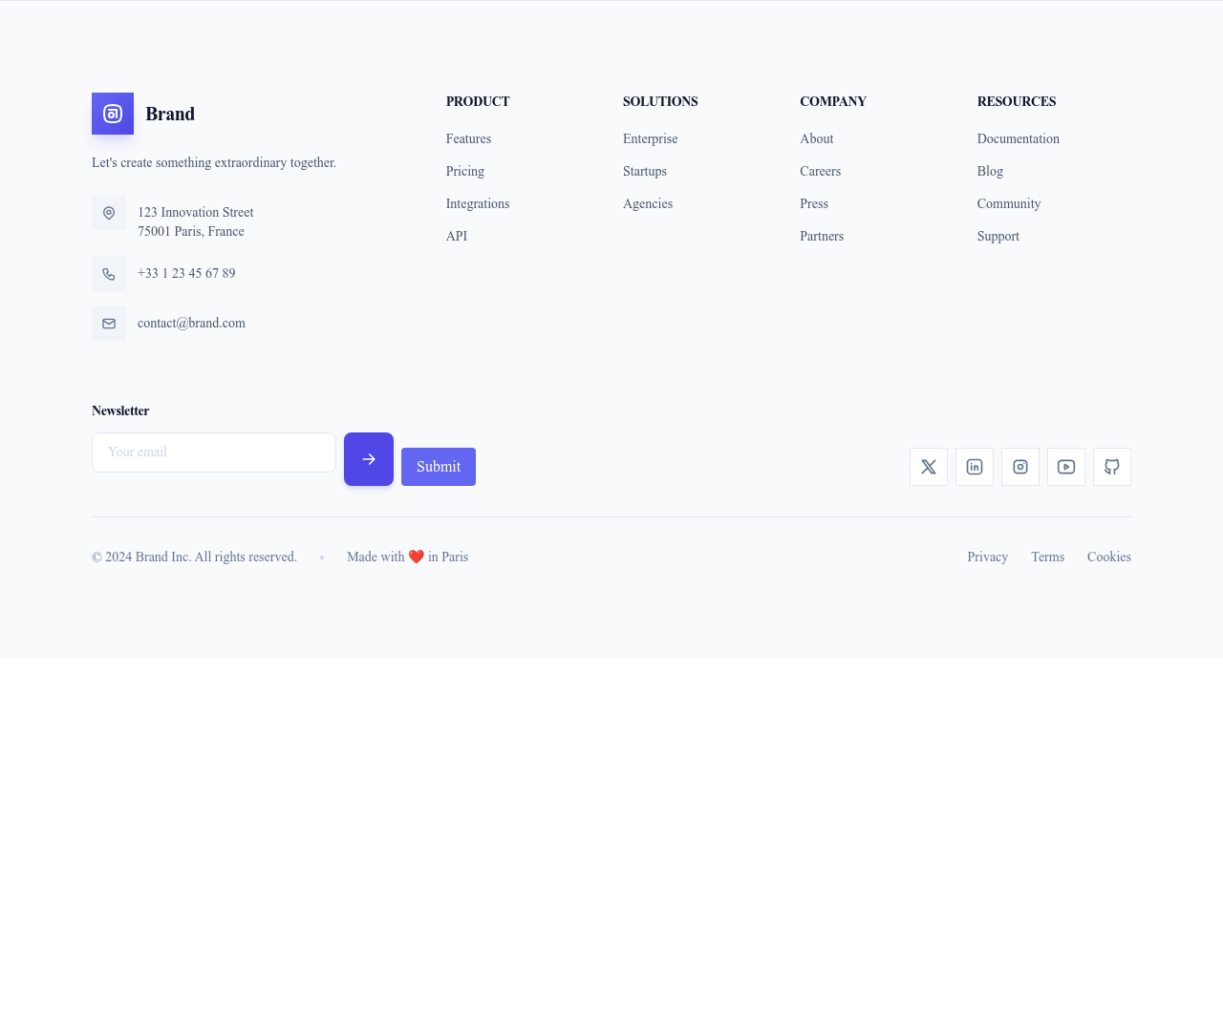The image size is (1223, 1031).
Task: Focus the Your email input field
Action: (214, 452)
